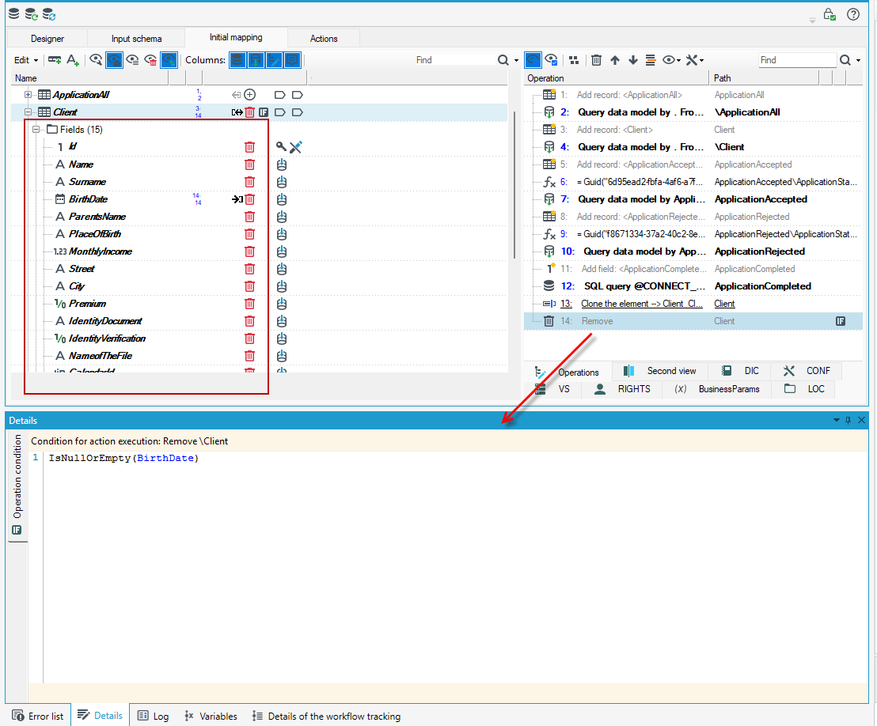Click the lines list icon with orange bar
This screenshot has height=726, width=877.
[650, 60]
